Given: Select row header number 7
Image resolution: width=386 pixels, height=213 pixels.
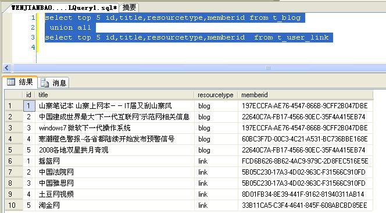Looking at the screenshot, I should 14,172.
